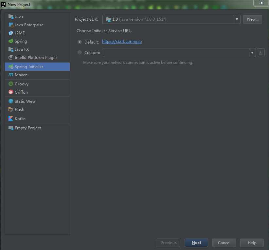Click the Maven 'm' icon

[x=11, y=75]
